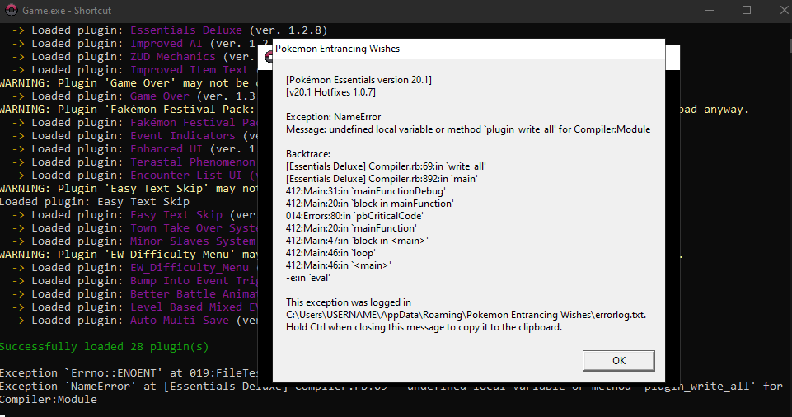Click the errorlog.txt file path line
Viewport: 792px width, 417px height.
(466, 315)
